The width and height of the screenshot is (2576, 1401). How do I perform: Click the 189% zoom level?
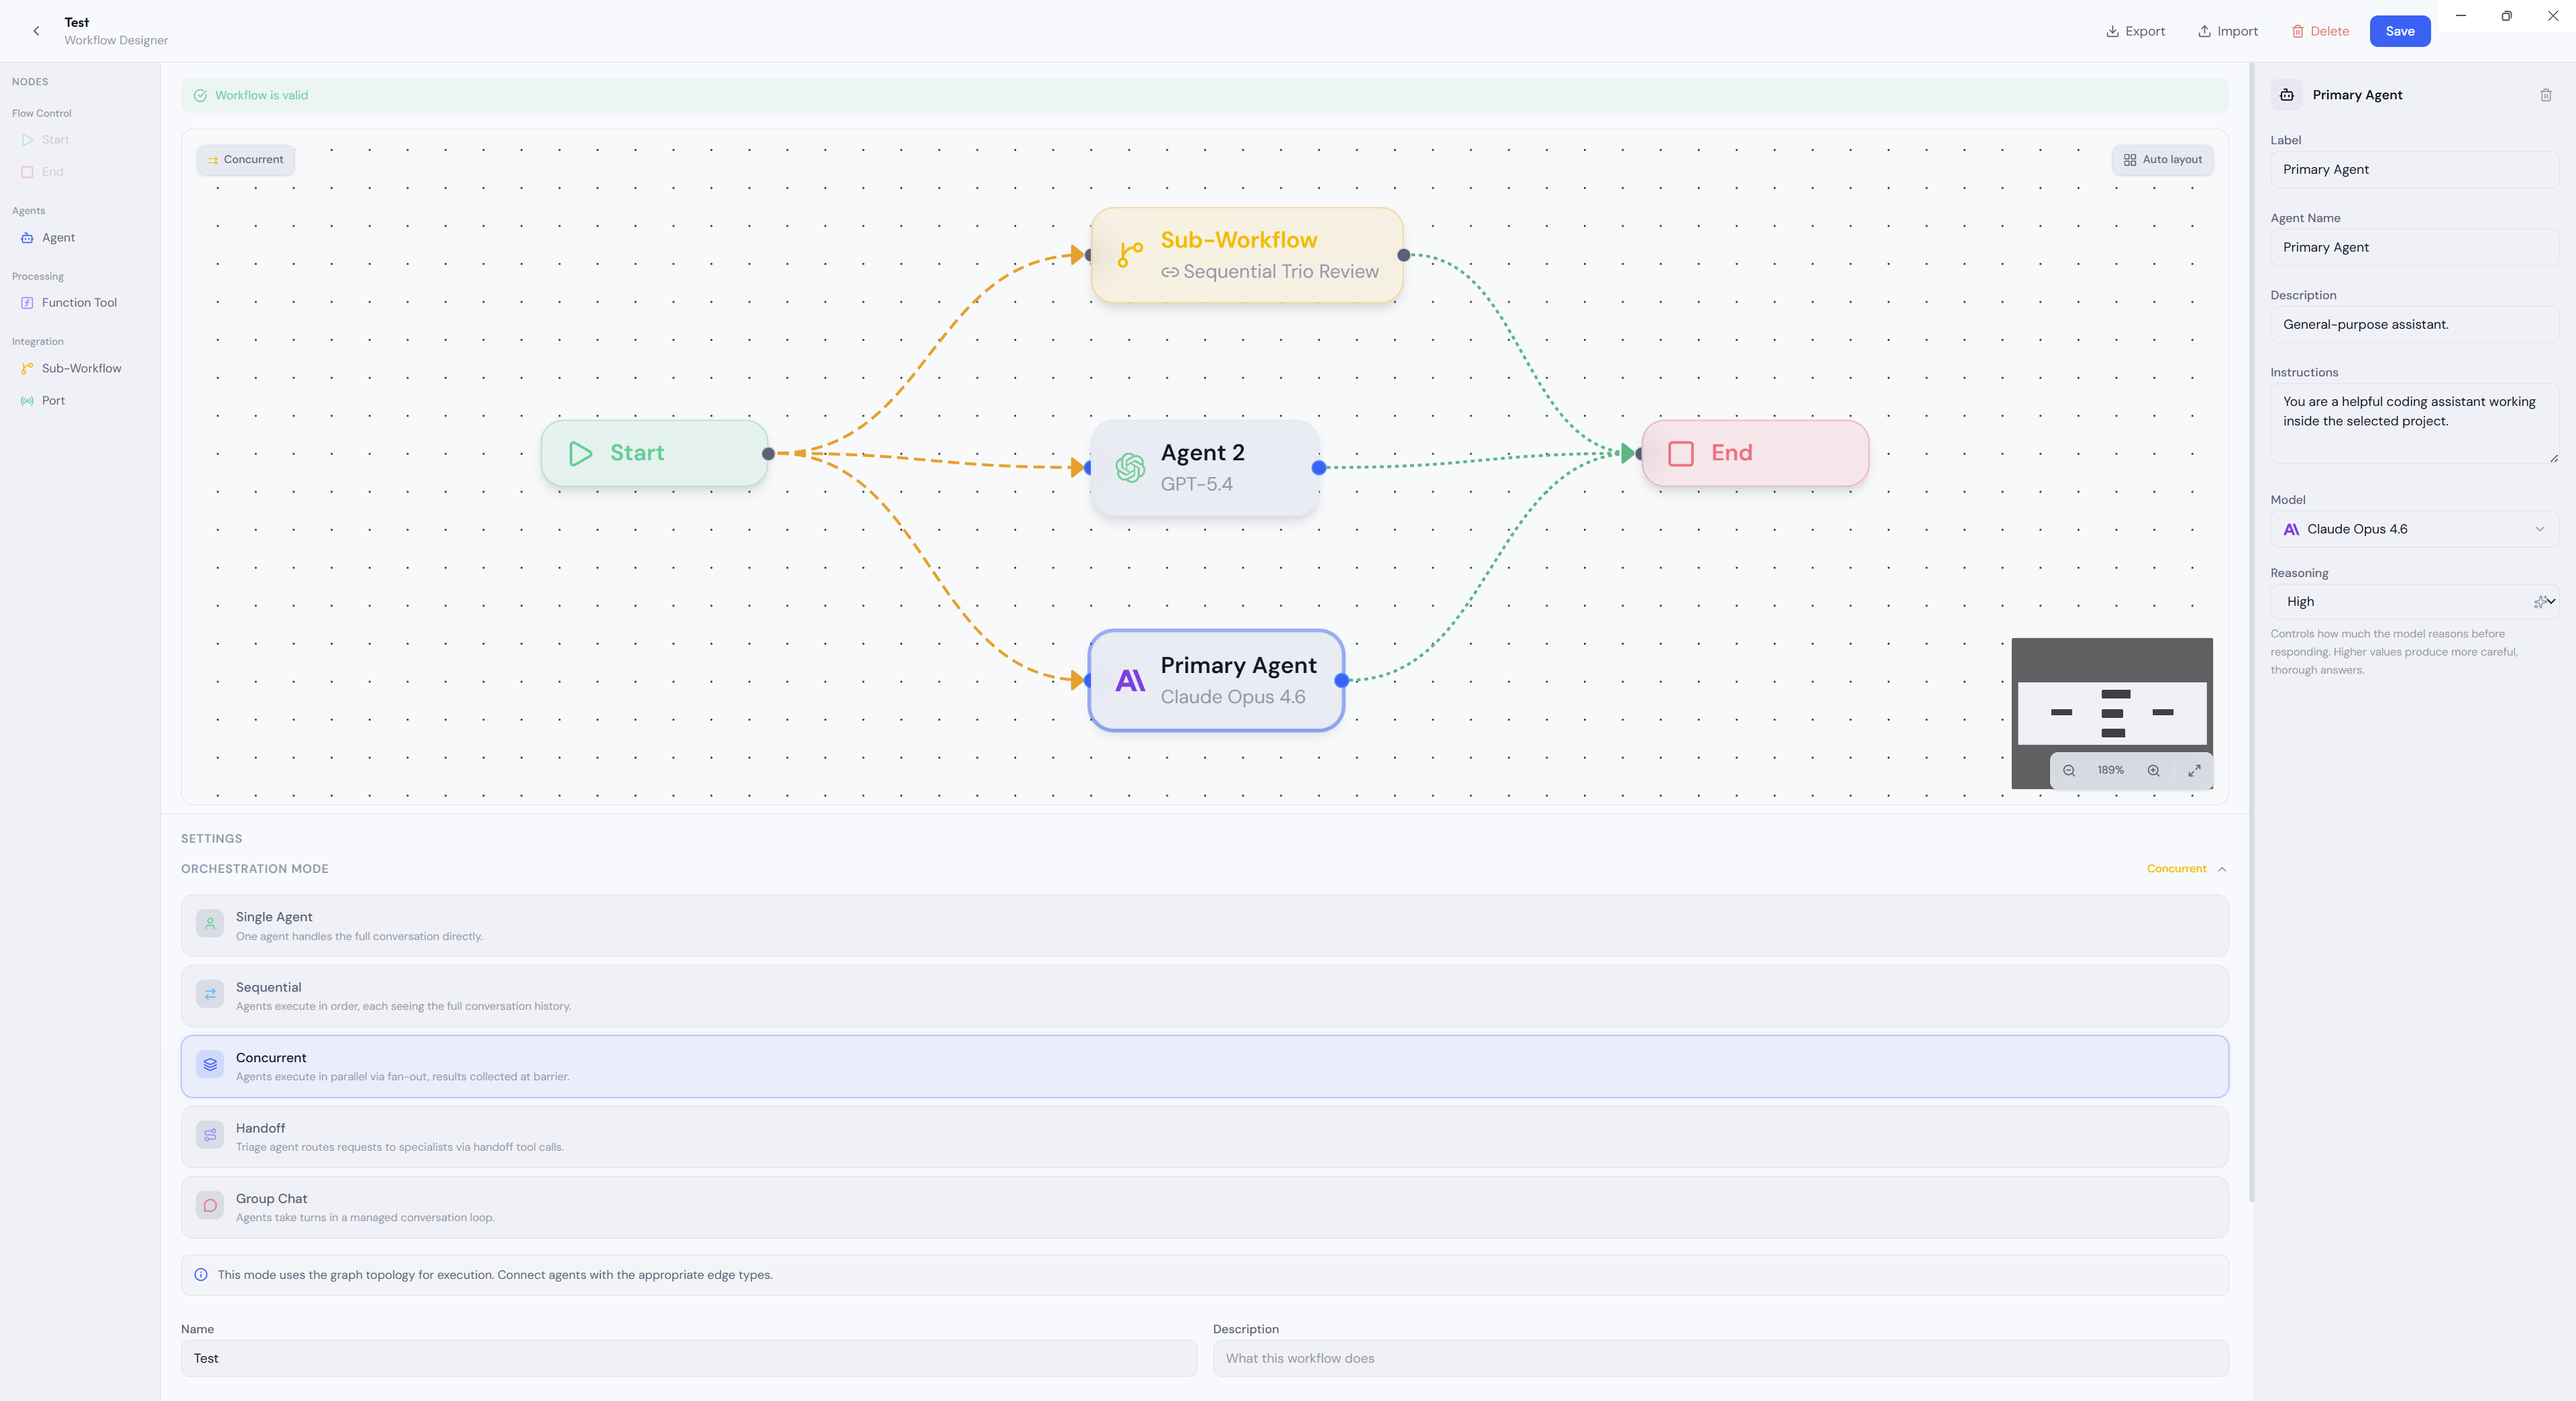tap(2110, 771)
